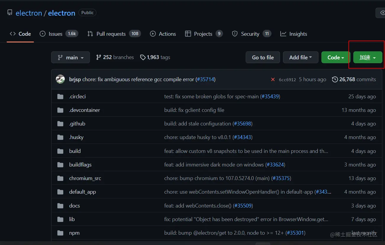385x245 pixels.
Task: Click the lib folder icon
Action: (60, 219)
